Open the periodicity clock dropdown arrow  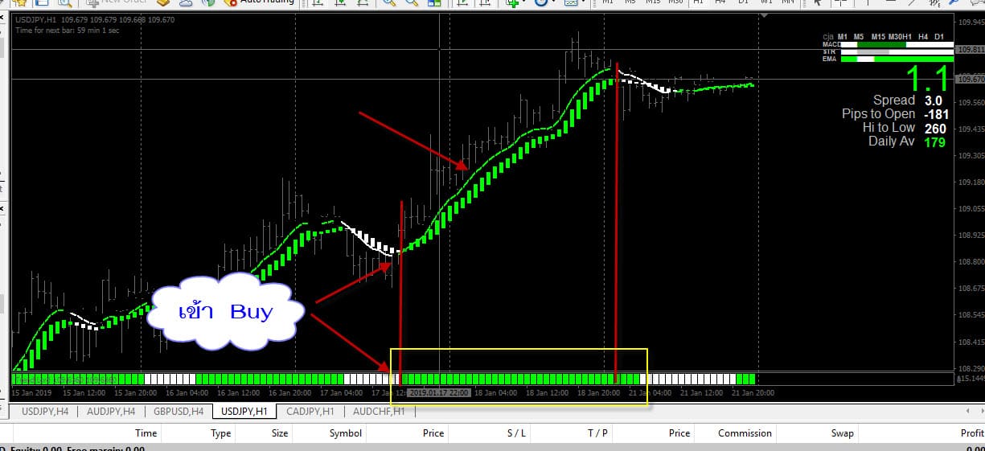pos(555,3)
